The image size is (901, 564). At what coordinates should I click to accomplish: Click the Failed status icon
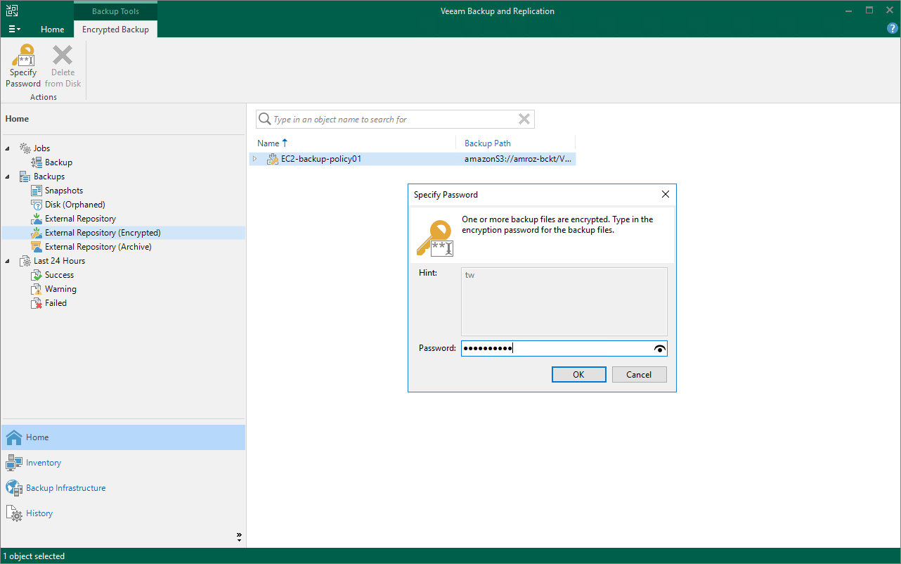tap(37, 303)
